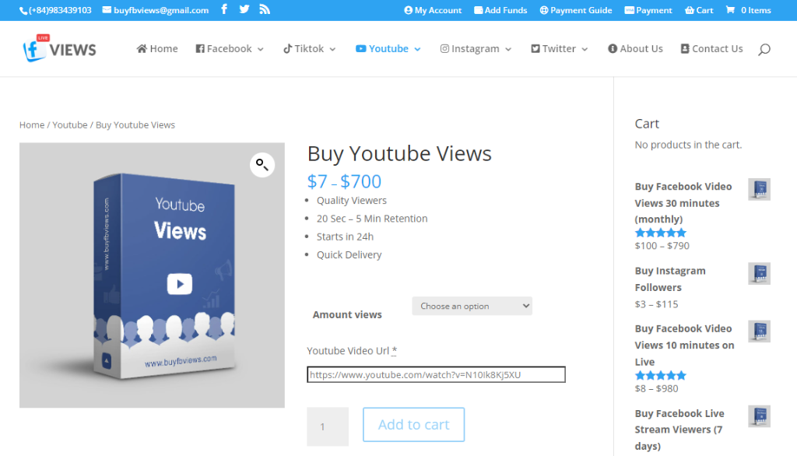Expand the Facebook menu

pos(230,49)
